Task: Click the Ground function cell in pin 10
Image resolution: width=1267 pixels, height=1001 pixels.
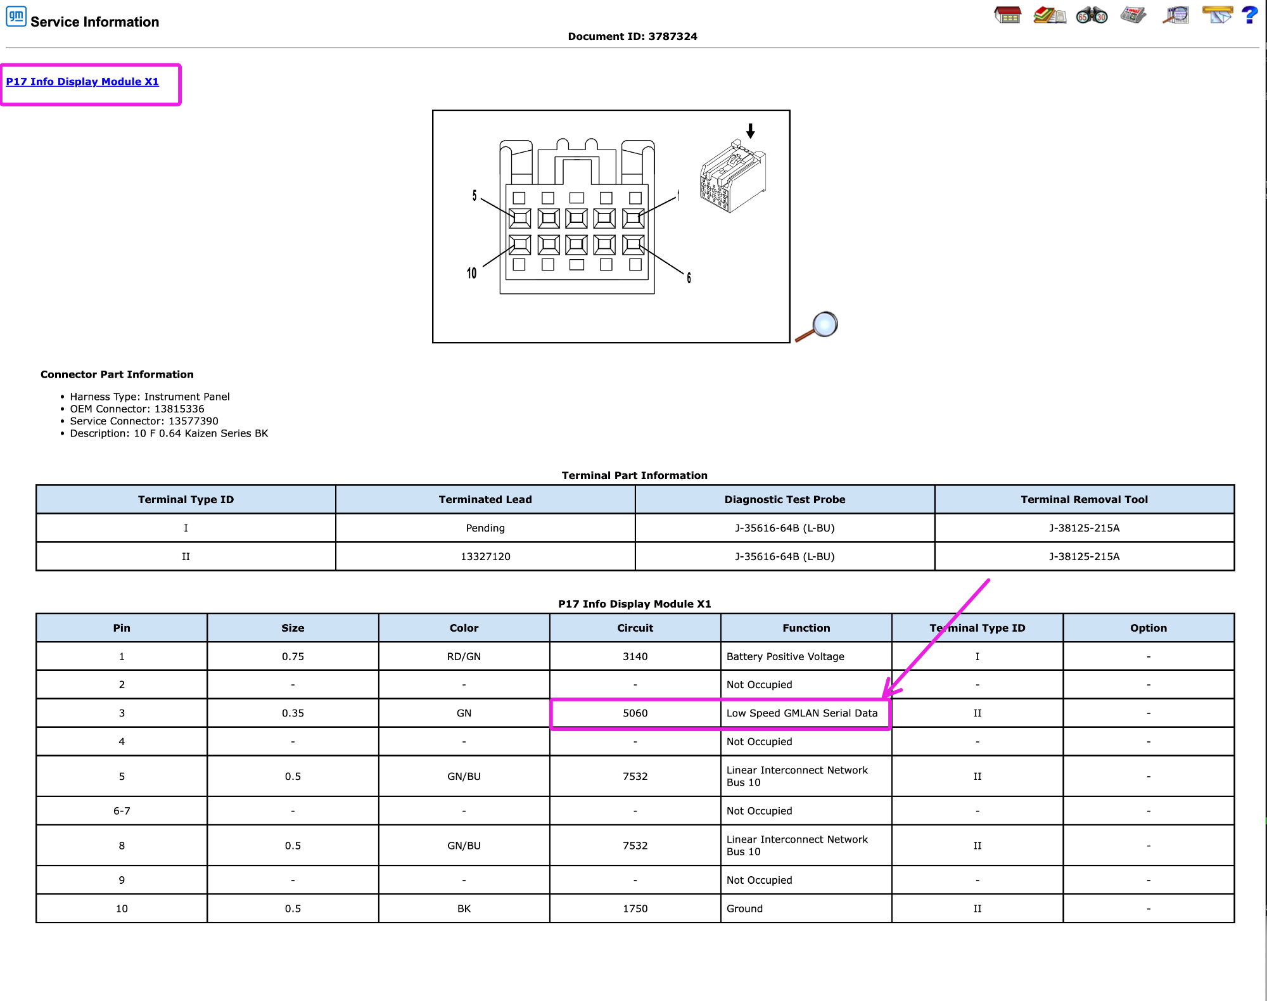Action: [x=806, y=909]
